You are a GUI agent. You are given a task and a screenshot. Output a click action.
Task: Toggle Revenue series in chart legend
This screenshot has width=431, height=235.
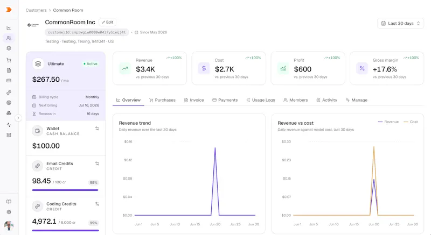pos(388,122)
